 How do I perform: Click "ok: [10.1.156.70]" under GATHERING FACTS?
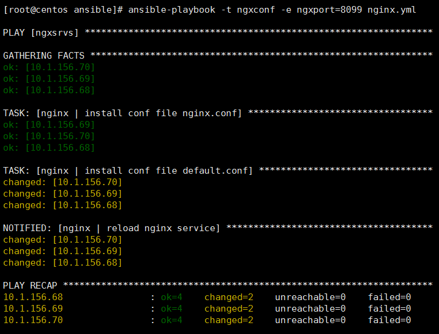click(x=49, y=67)
